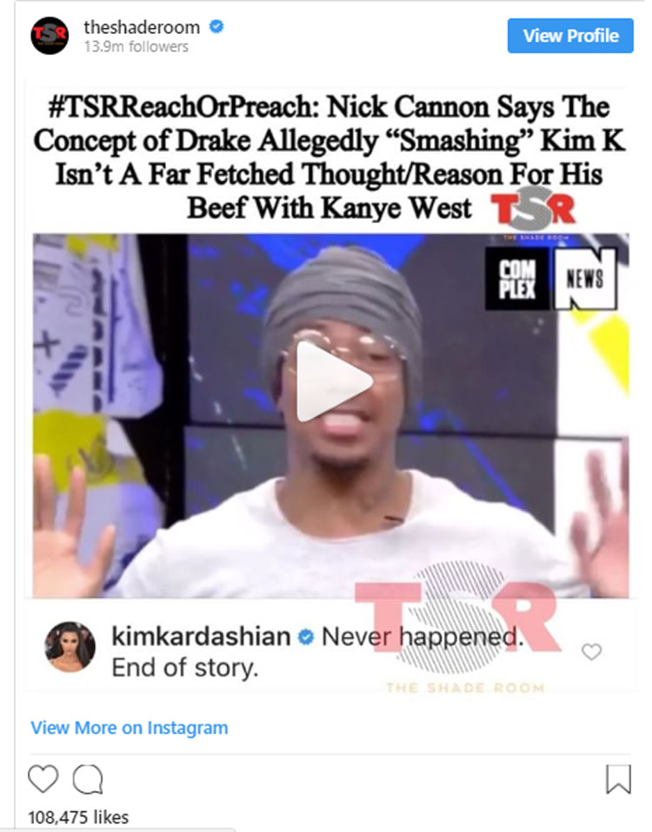Like kimkardashian's comment with small heart
The image size is (652, 832).
tap(591, 651)
